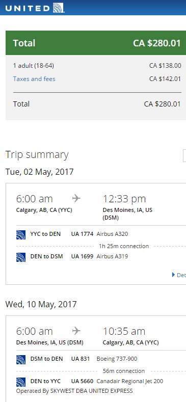Click the United logo beside DSM to DEN
This screenshot has width=186, height=402.
21,360
